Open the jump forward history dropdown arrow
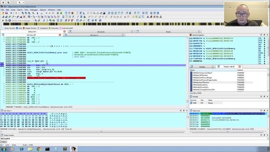 coord(18,13)
